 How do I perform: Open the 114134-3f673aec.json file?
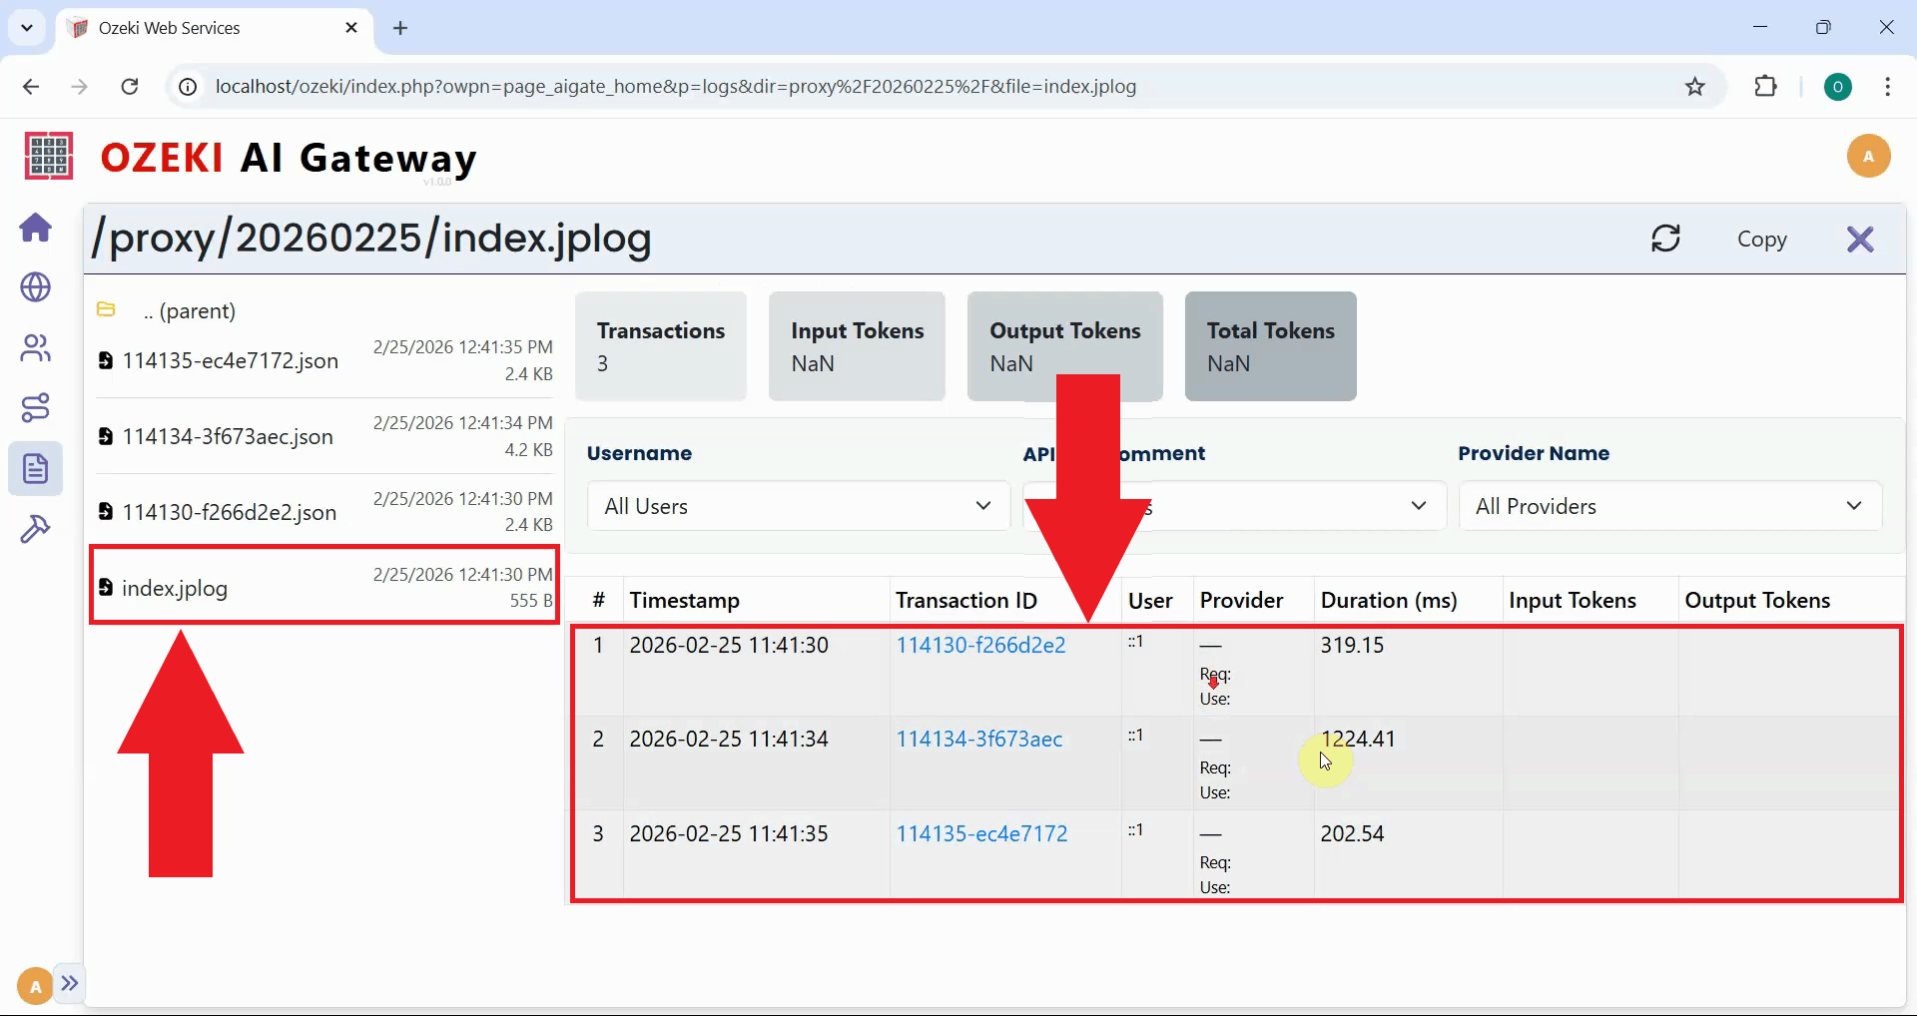point(228,436)
